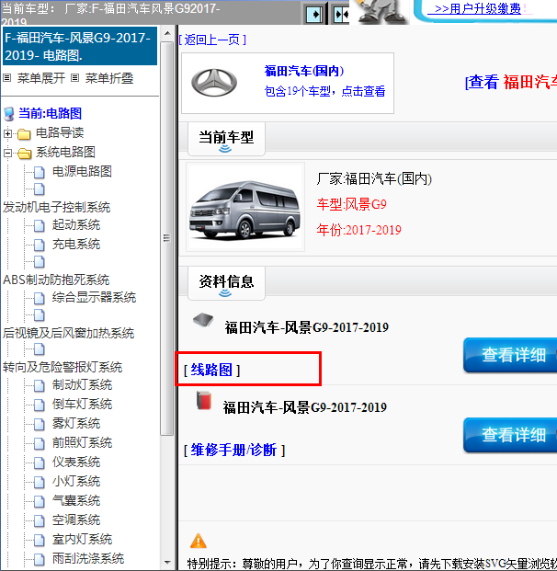This screenshot has height=571, width=557.
Task: Click 返回上一页 link
Action: 213,40
